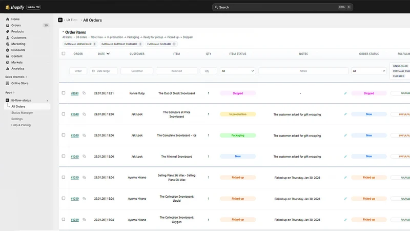Viewport: 410px width, 231px height.
Task: Select the Collection Snowboard: Oxygen row checkbox
Action: pyautogui.click(x=64, y=220)
